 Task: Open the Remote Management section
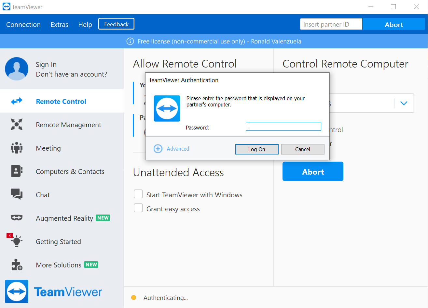[62, 125]
